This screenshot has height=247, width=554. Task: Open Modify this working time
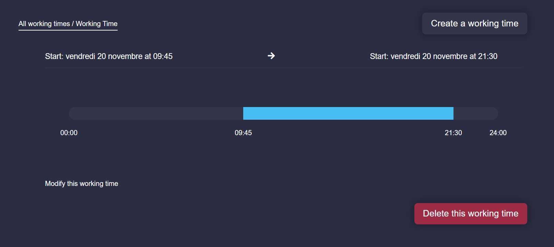point(82,184)
